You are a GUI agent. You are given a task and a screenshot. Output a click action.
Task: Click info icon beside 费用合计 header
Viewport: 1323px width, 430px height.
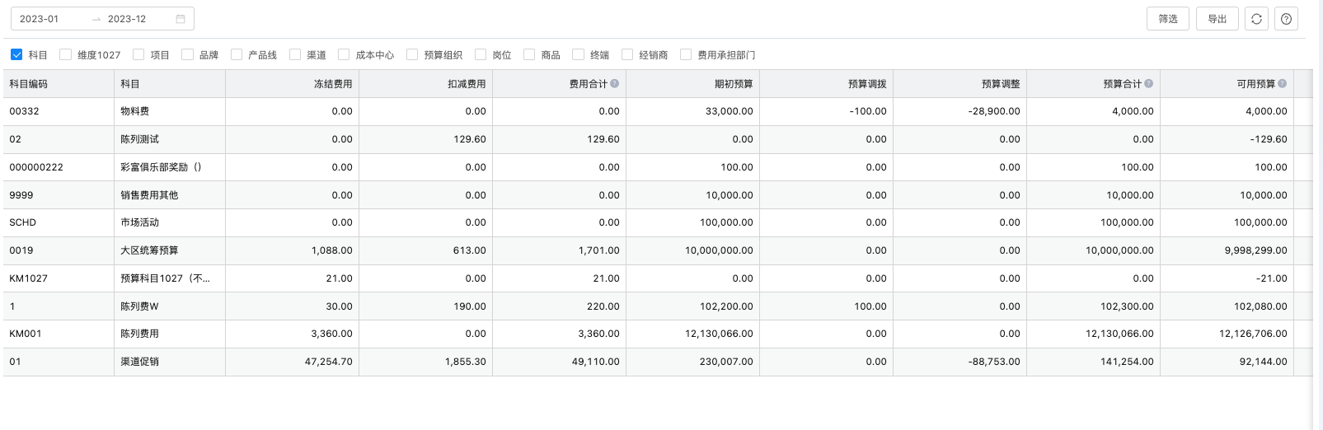tap(615, 83)
